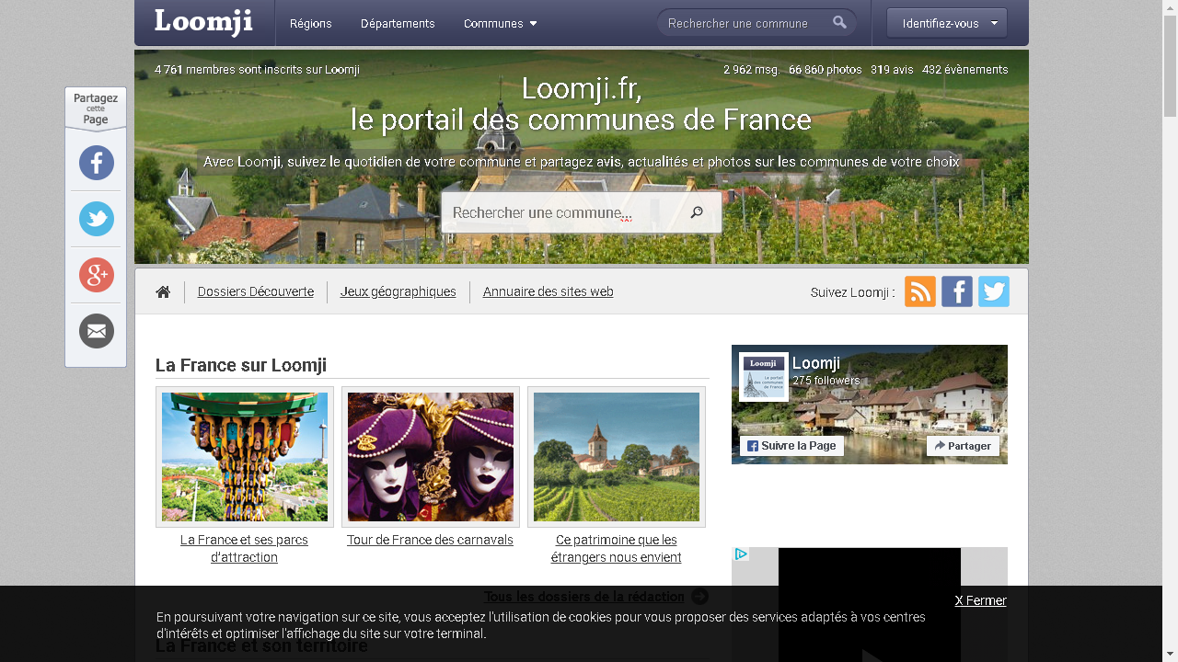The width and height of the screenshot is (1178, 662).
Task: Go to home via house icon
Action: click(x=163, y=291)
